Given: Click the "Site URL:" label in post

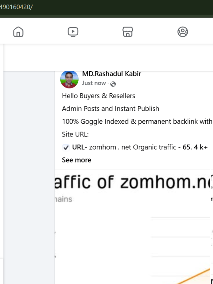Looking at the screenshot, I should pyautogui.click(x=75, y=135).
